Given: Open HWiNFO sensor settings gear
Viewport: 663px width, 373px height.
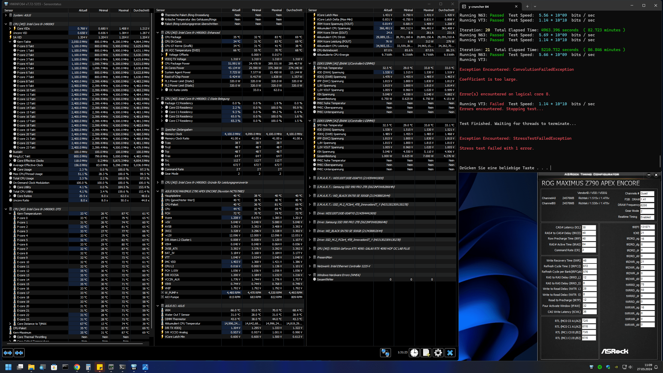Looking at the screenshot, I should (x=438, y=353).
